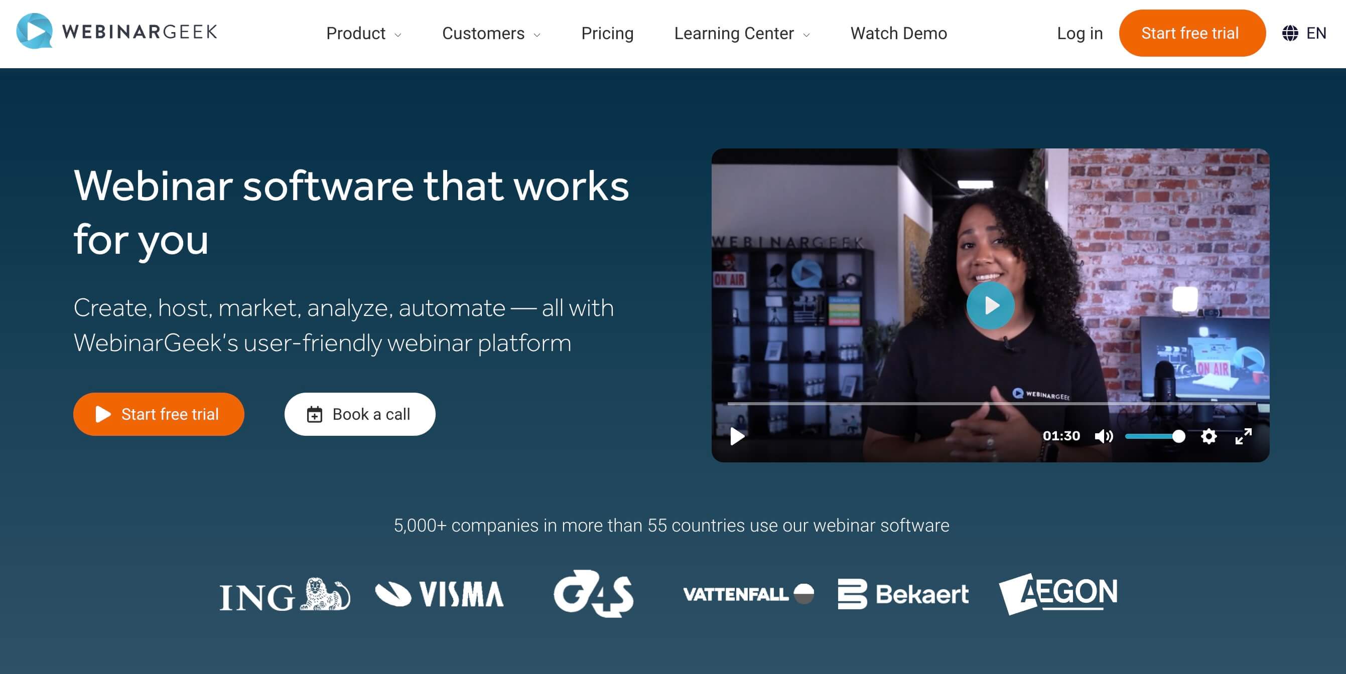The image size is (1346, 674).
Task: Go to the Pricing page
Action: tap(607, 34)
